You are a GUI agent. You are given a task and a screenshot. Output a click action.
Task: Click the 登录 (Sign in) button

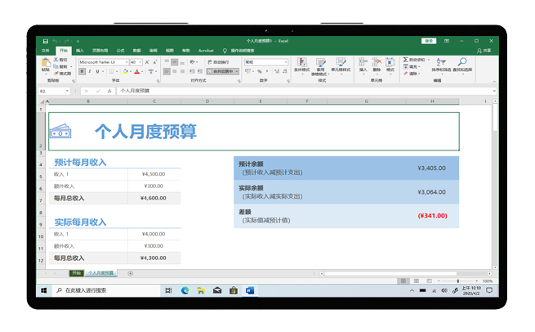point(428,41)
